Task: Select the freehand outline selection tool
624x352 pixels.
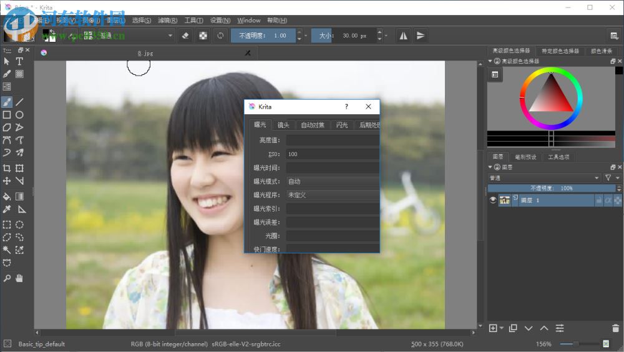Action: pos(19,237)
